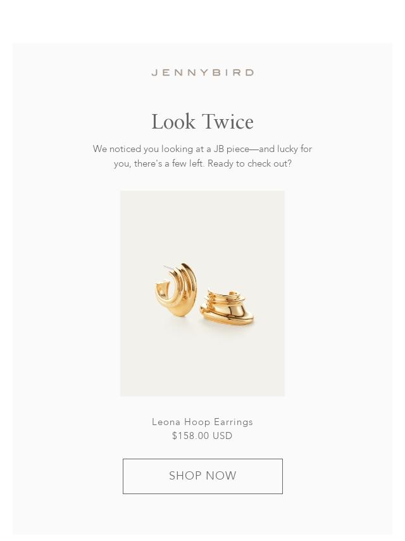Click the word "Twice" in the headline
Viewport: 405px width, 541px height.
227,122
